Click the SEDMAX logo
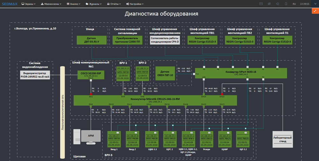Viewport: 319px width, 161px height. coord(9,4)
